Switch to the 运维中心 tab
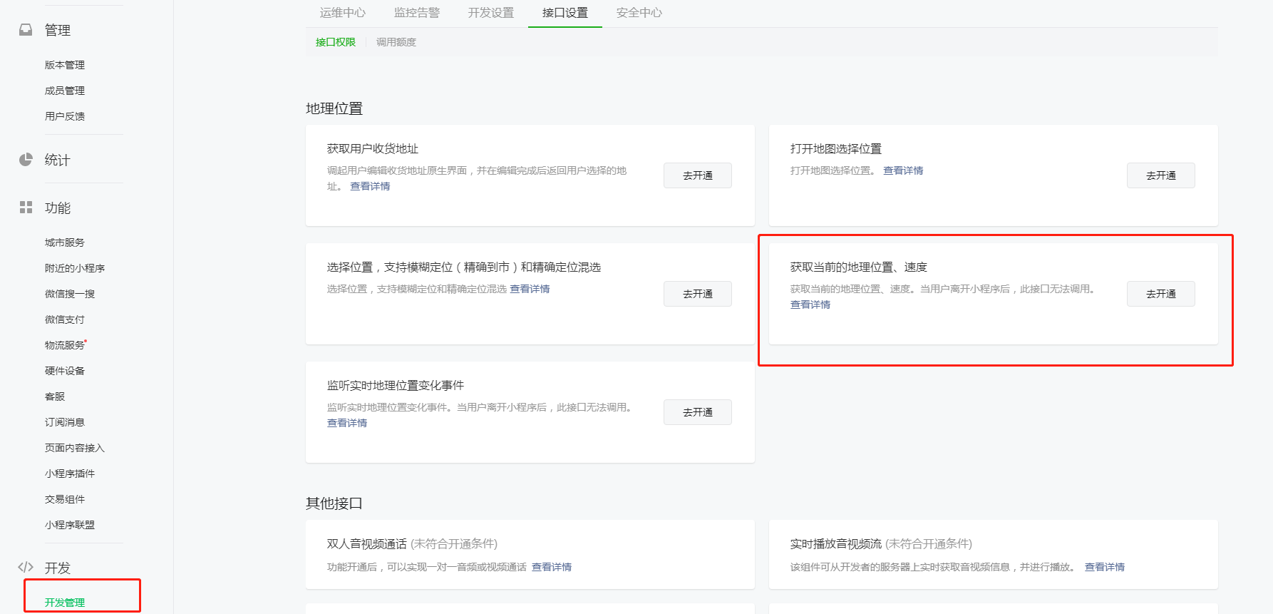 (x=343, y=13)
